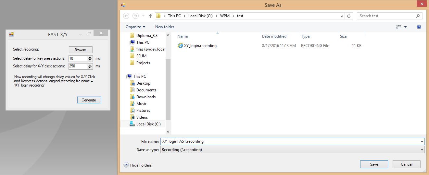Click This PC in the address breadcrumb
This screenshot has width=429, height=175.
174,16
